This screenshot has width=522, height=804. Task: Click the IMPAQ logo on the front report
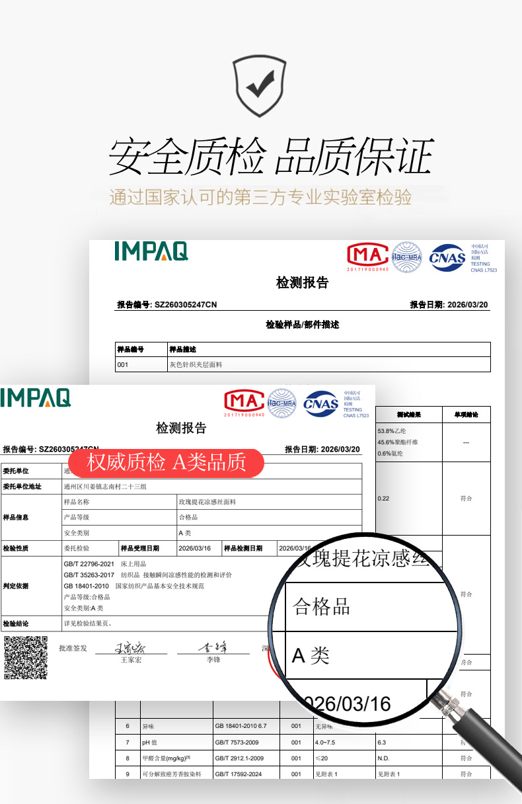point(36,397)
